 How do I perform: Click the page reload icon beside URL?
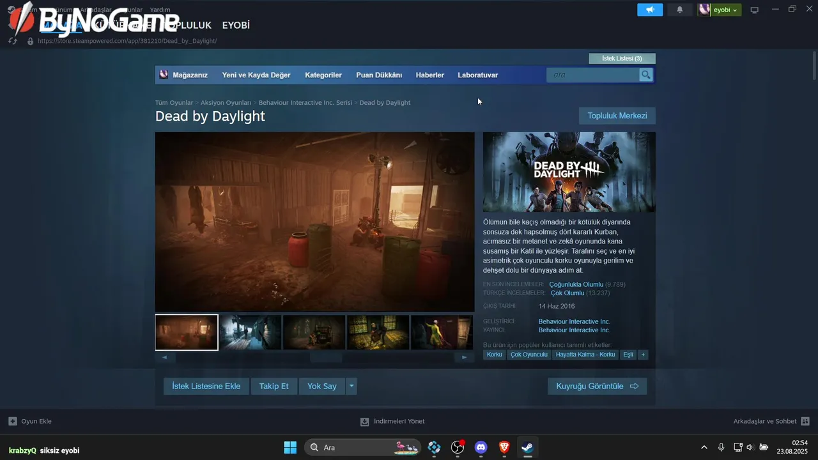[12, 41]
